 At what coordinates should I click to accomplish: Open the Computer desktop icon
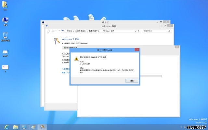(5, 21)
